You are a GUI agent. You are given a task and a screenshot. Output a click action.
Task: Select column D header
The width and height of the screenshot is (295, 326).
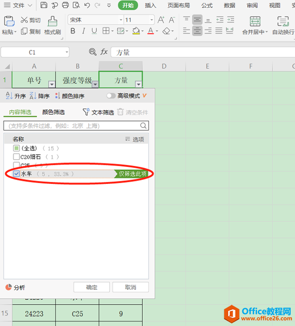pos(164,66)
